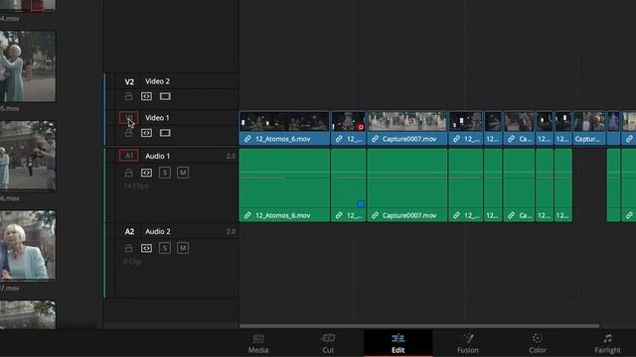Select media pool thumbnail of blonde woman close-up
The height and width of the screenshot is (357, 636).
pyautogui.click(x=28, y=246)
